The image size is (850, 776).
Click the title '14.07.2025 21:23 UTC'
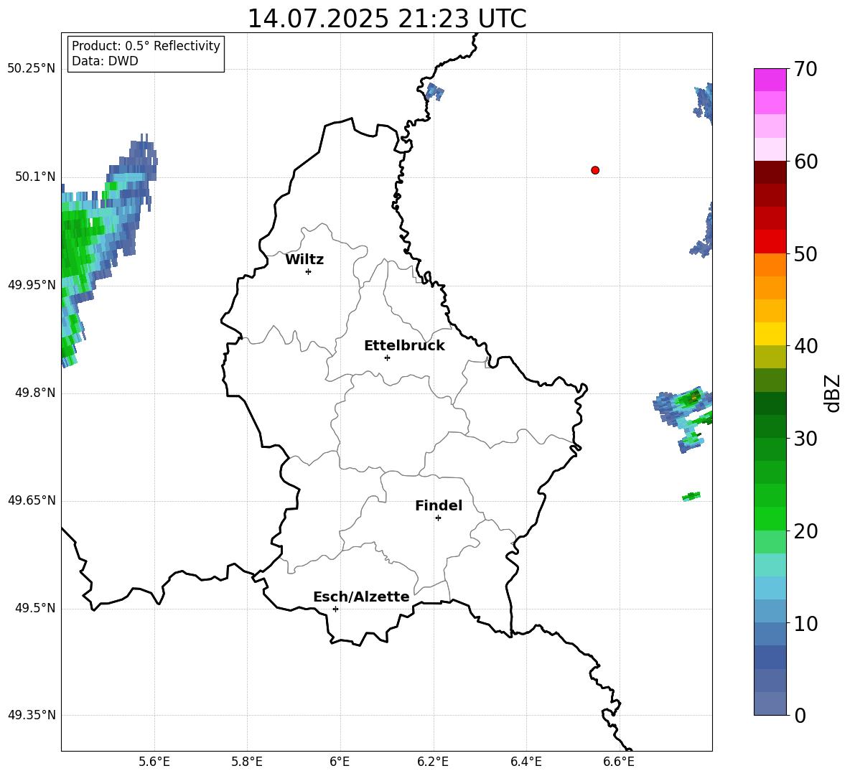(386, 19)
